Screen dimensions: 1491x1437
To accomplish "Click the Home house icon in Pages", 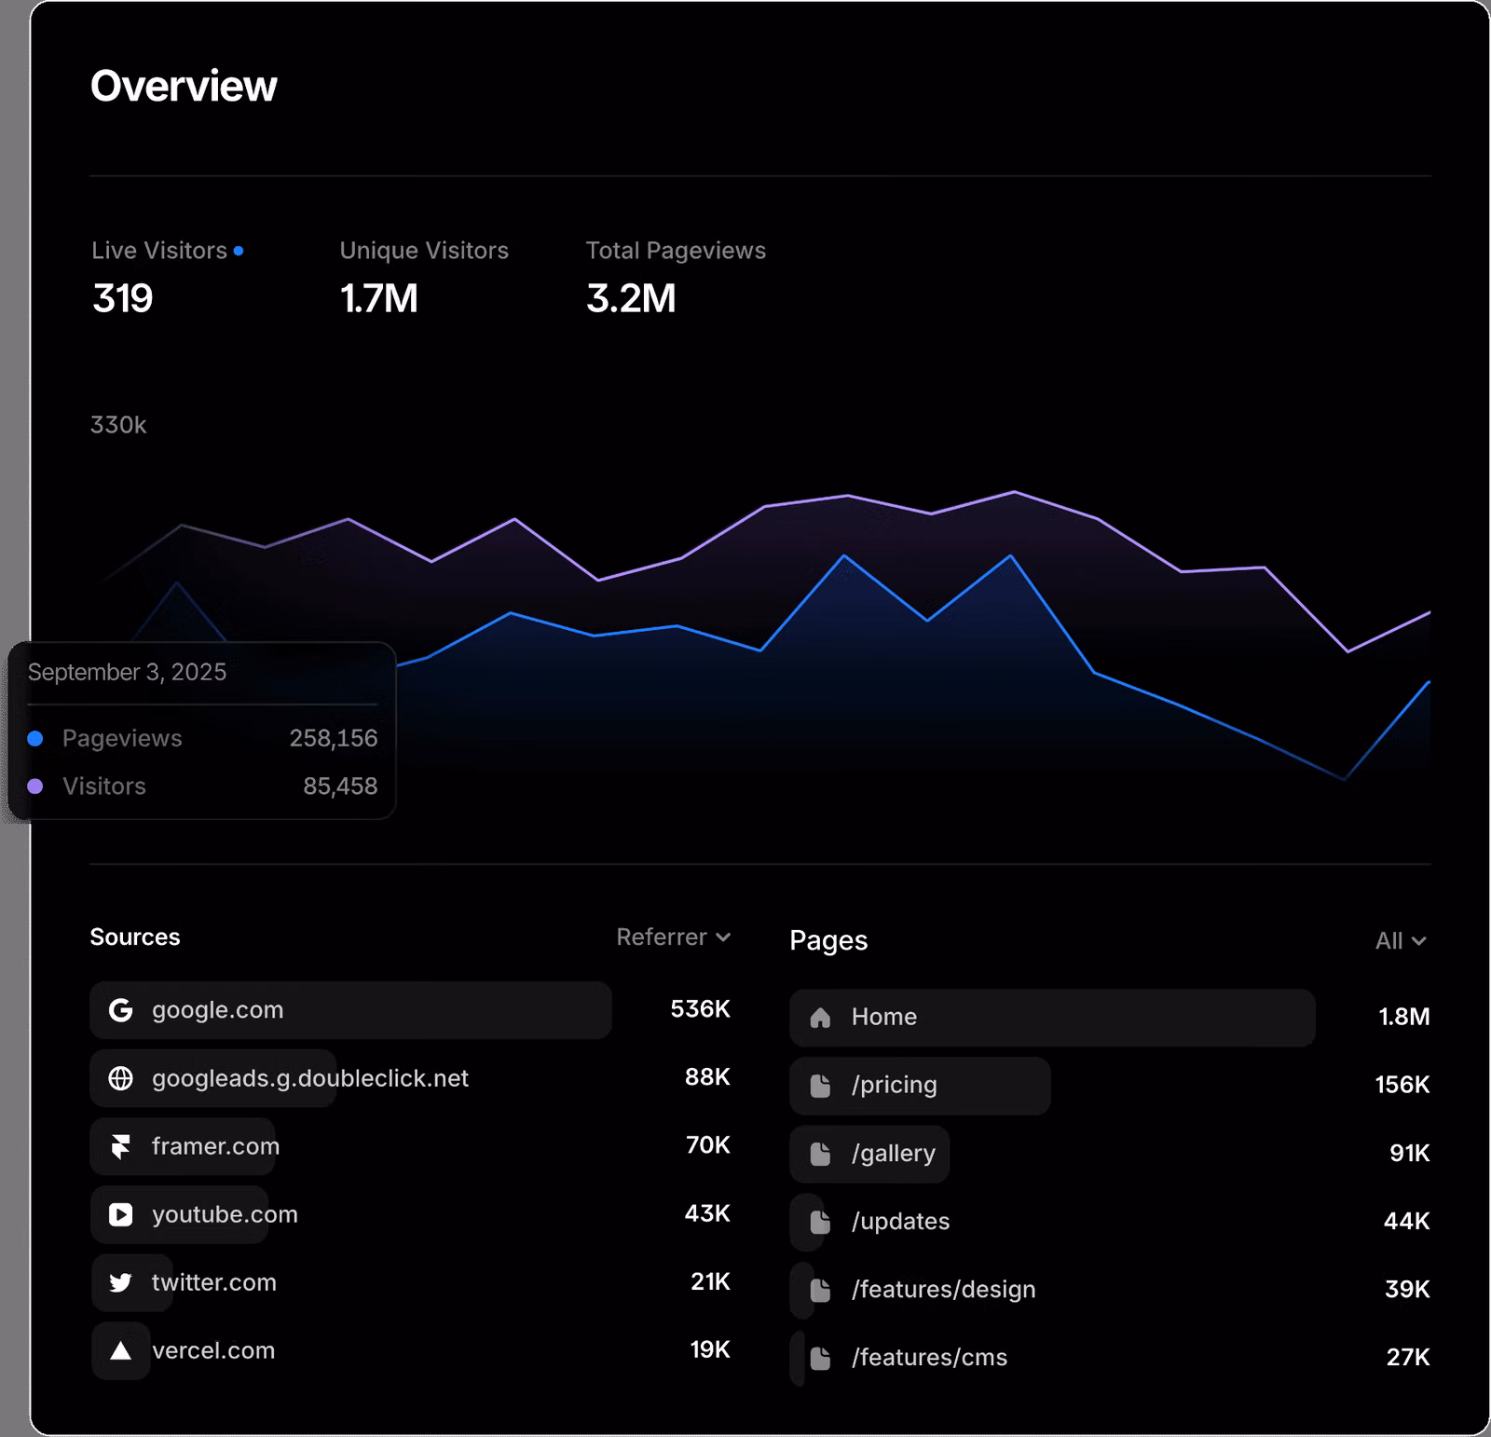I will point(820,1018).
